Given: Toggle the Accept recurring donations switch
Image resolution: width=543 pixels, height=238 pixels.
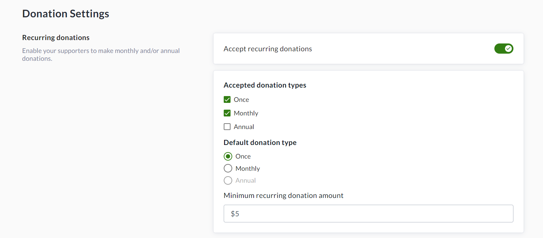Looking at the screenshot, I should coord(504,49).
